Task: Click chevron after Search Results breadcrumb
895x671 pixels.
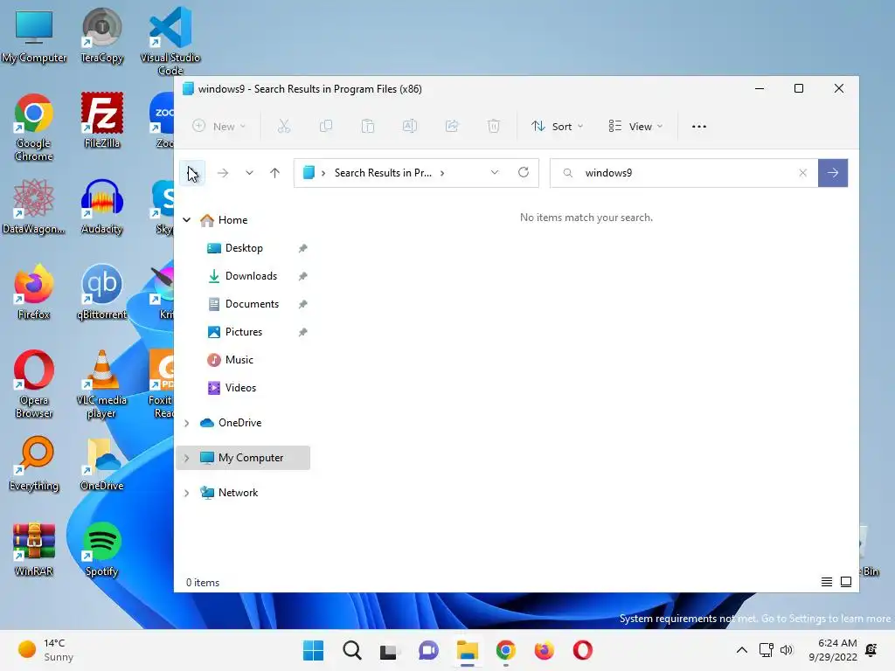Action: 442,173
